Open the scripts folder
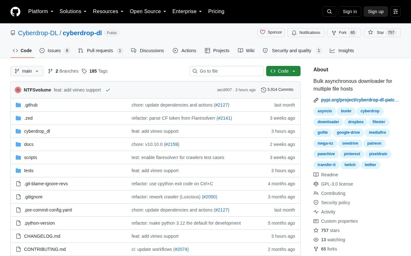This screenshot has width=411, height=256. tap(31, 157)
